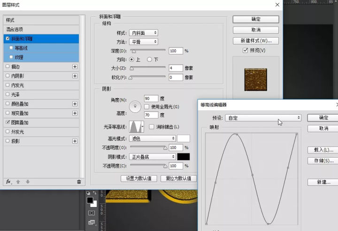The height and width of the screenshot is (231, 338).
Task: Expand the 高光模式 滤色 dropdown
Action: 153,139
